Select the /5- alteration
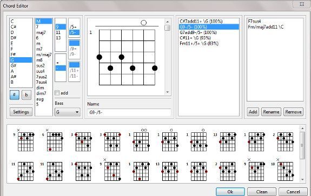 (x=74, y=32)
